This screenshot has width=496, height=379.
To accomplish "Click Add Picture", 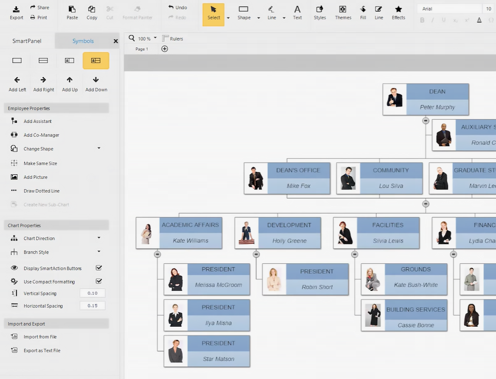I will pyautogui.click(x=29, y=177).
